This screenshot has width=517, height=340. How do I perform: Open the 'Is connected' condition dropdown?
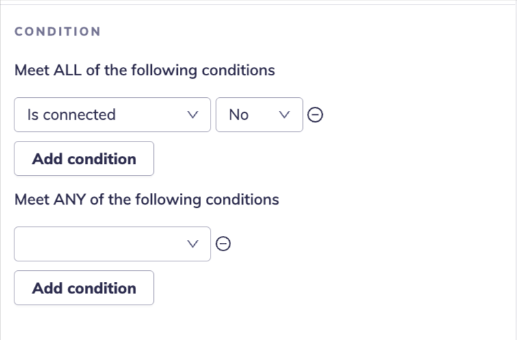pos(112,115)
